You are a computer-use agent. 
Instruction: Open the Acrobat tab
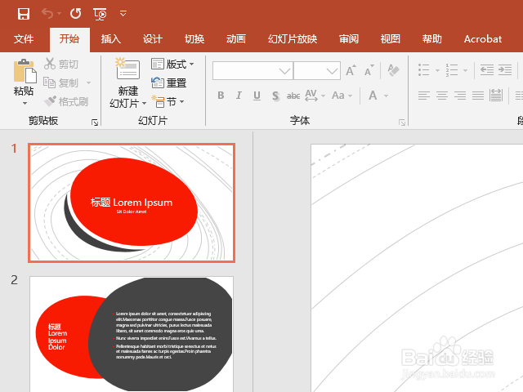pyautogui.click(x=483, y=39)
